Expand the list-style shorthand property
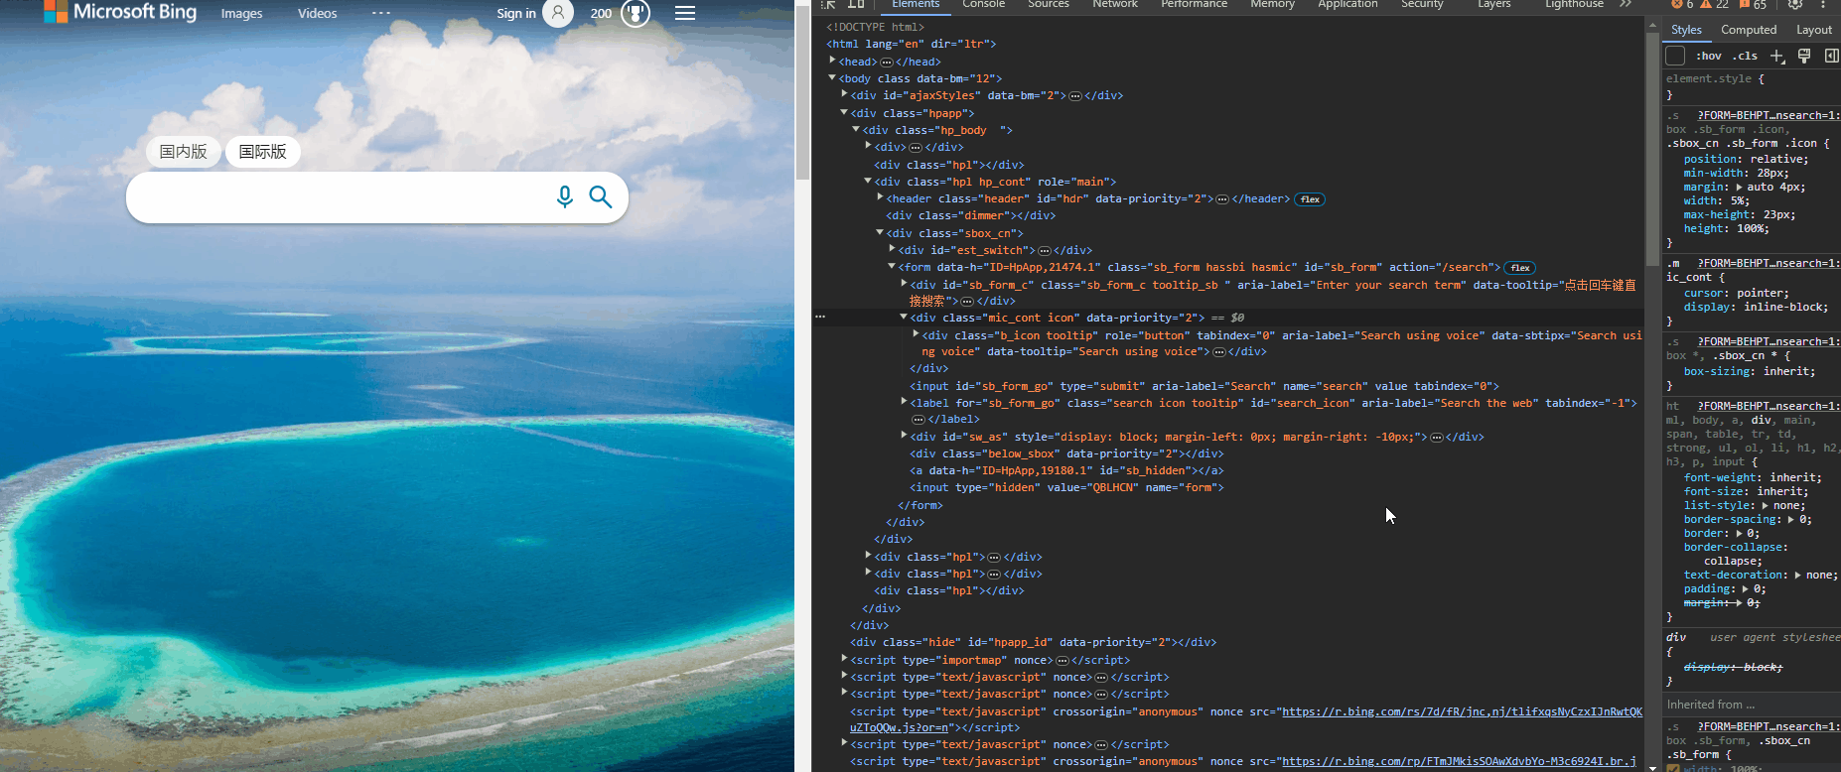 point(1765,505)
